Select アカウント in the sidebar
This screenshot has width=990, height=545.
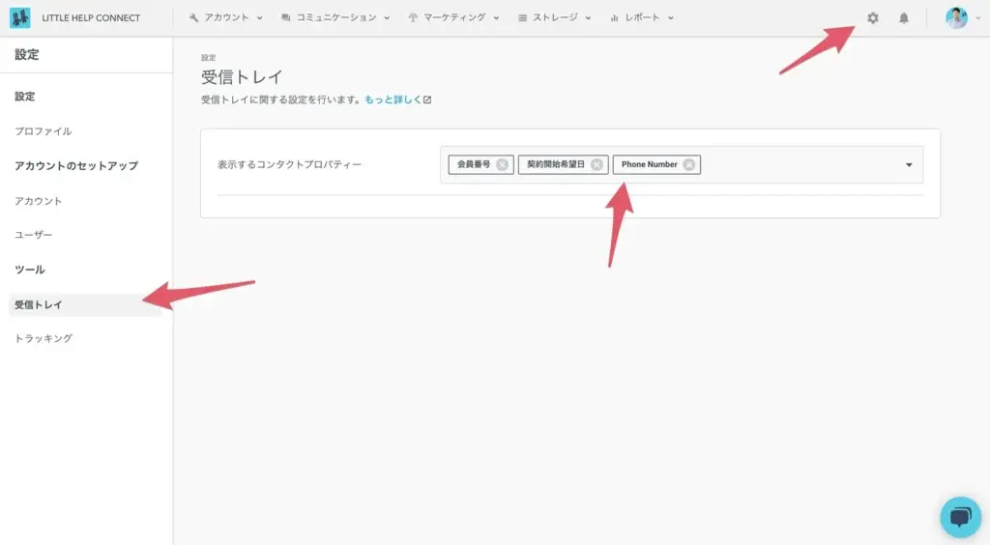point(39,201)
